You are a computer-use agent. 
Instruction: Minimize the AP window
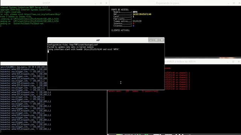pyautogui.click(x=151, y=40)
